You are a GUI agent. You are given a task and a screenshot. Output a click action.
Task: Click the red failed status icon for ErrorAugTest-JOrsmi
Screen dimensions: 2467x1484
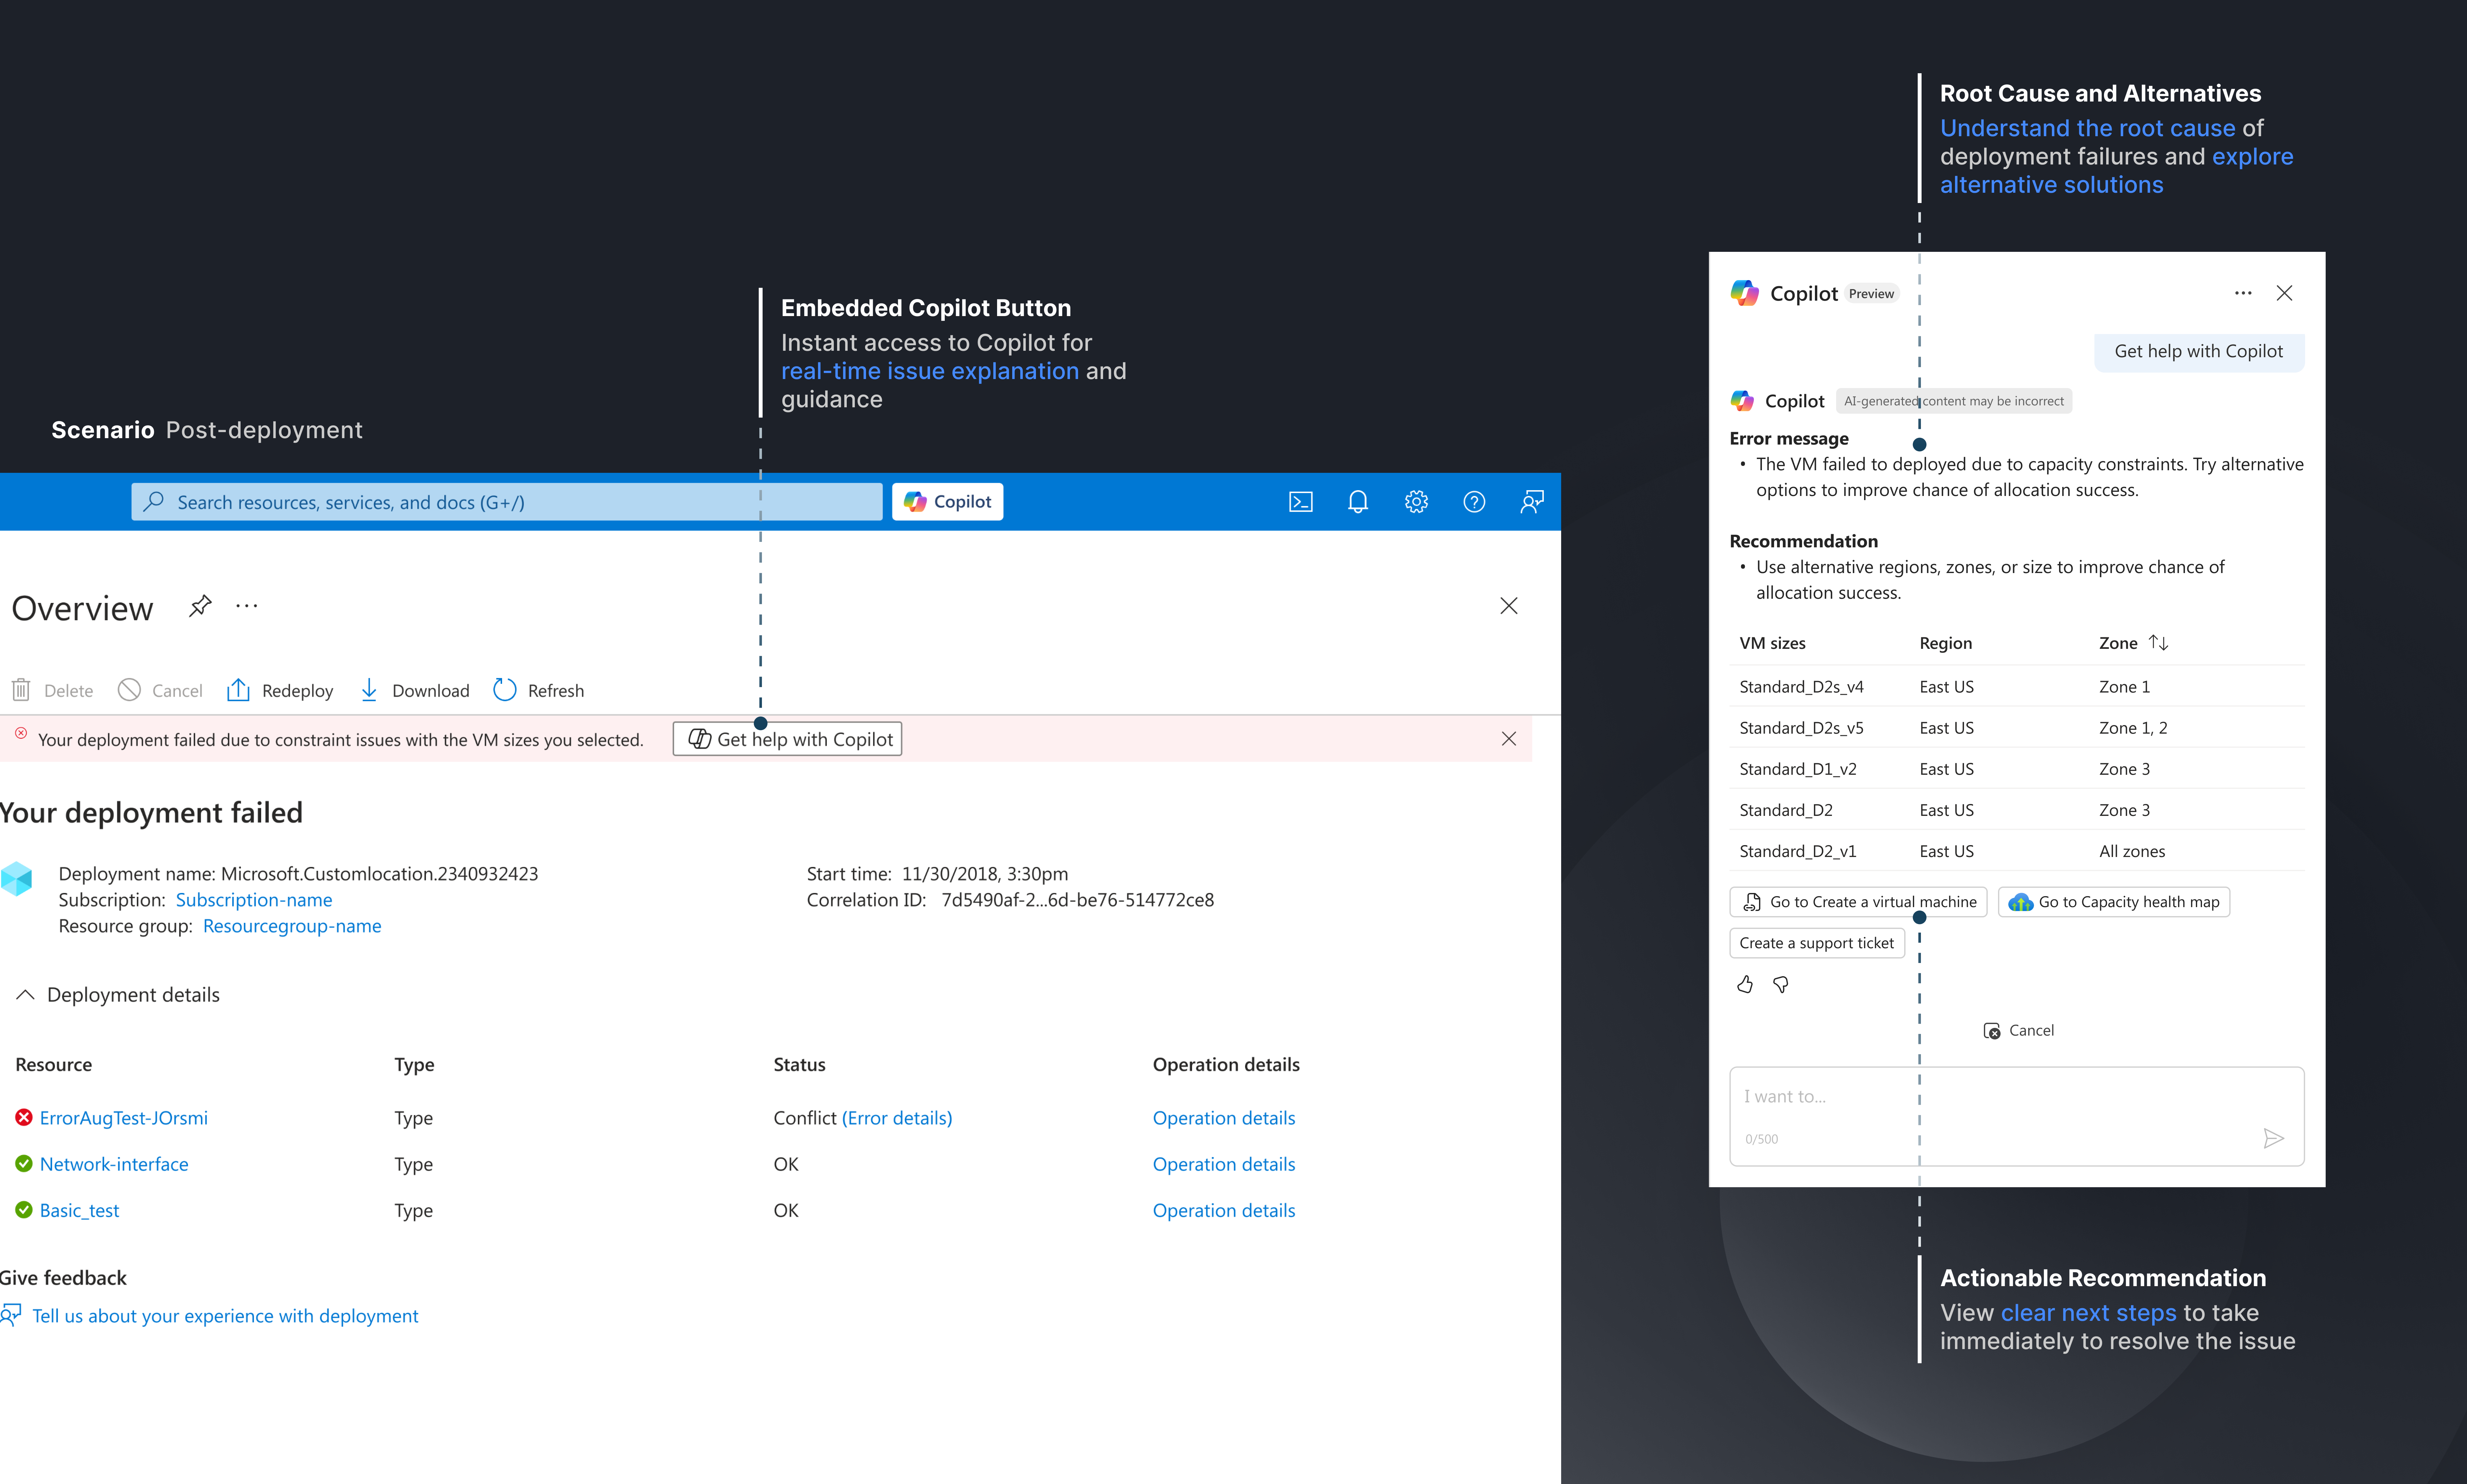point(24,1117)
